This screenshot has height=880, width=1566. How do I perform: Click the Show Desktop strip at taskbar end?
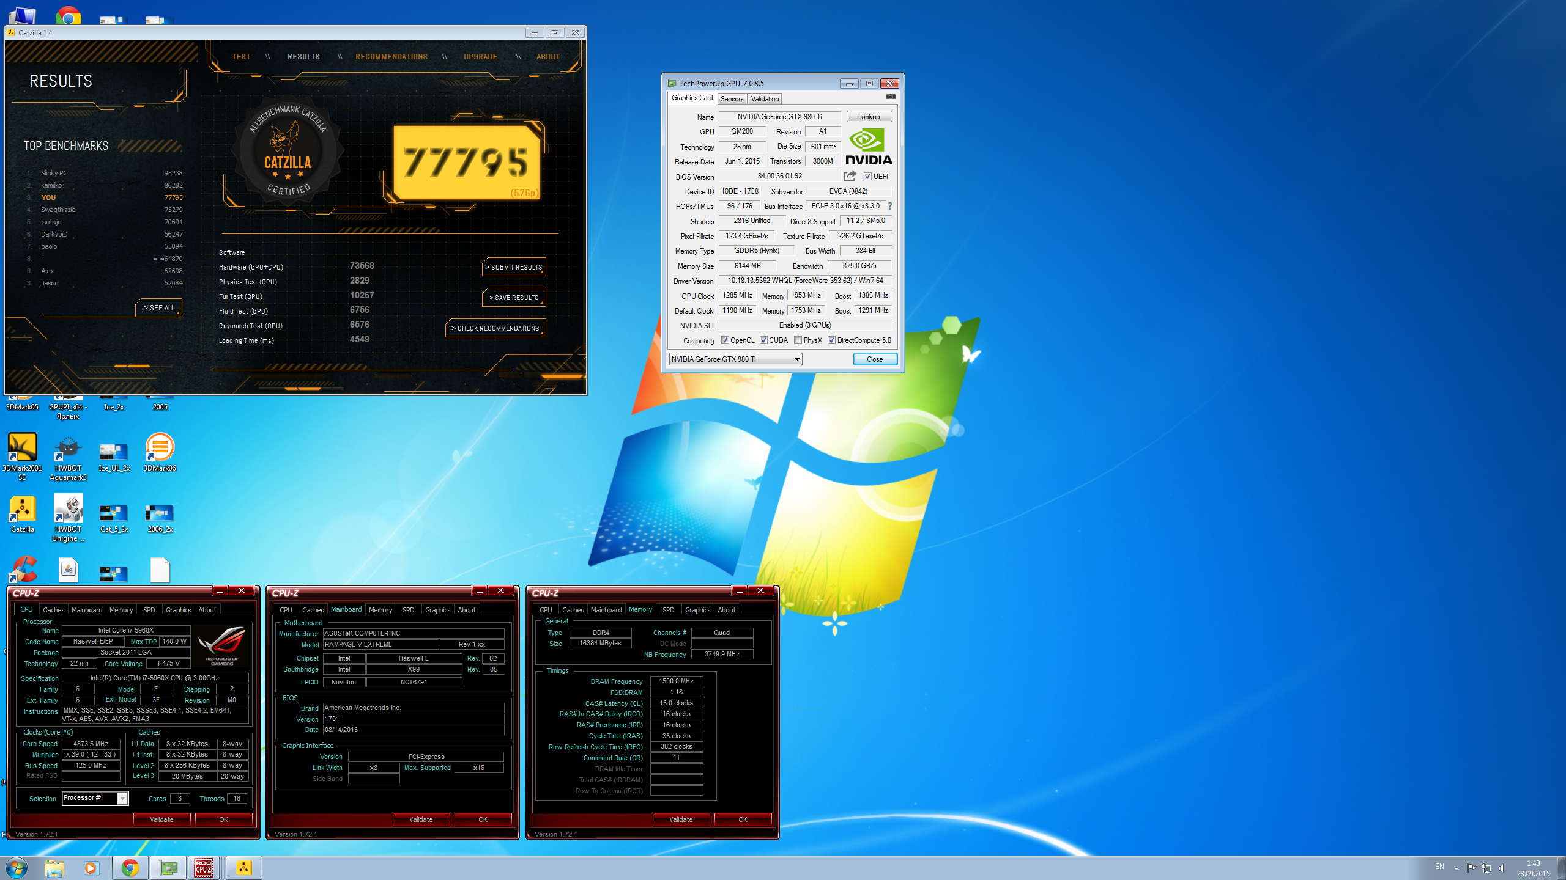tap(1561, 868)
